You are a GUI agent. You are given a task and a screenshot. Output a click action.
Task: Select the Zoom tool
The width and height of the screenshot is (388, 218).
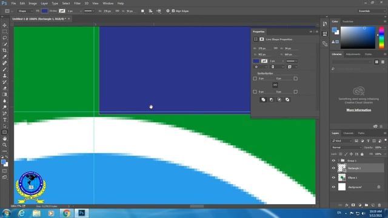(4, 145)
